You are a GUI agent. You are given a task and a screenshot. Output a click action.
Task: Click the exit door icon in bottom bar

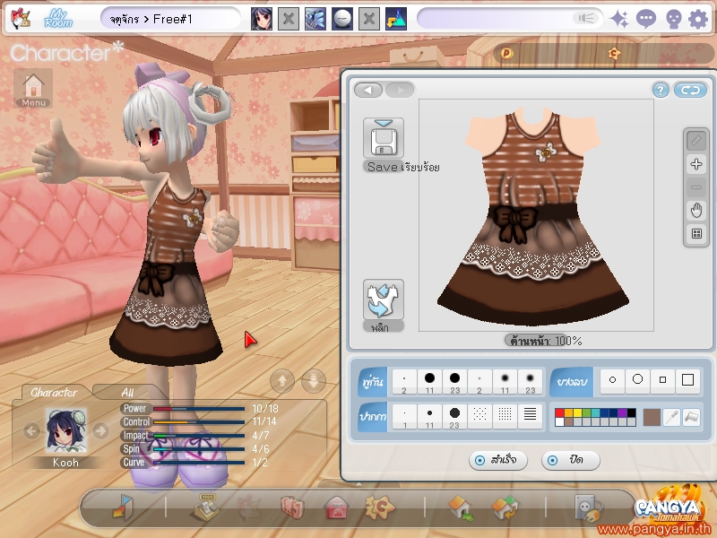point(123,508)
